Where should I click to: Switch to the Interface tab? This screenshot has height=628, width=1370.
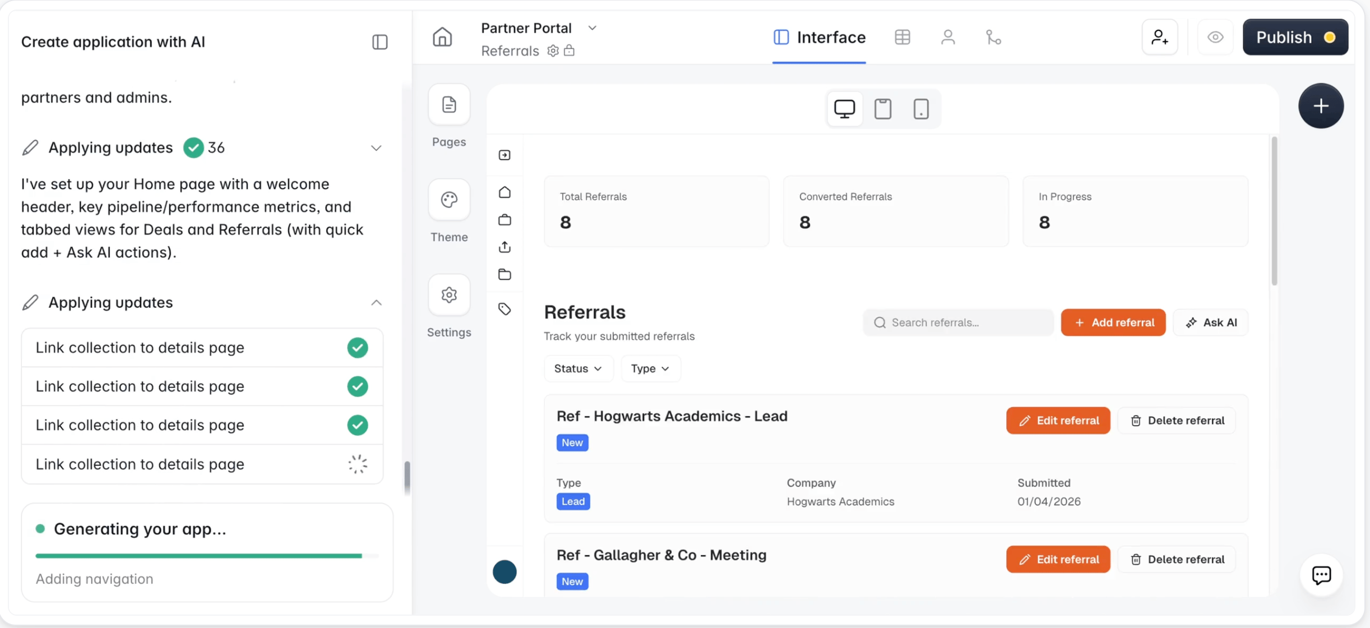819,38
